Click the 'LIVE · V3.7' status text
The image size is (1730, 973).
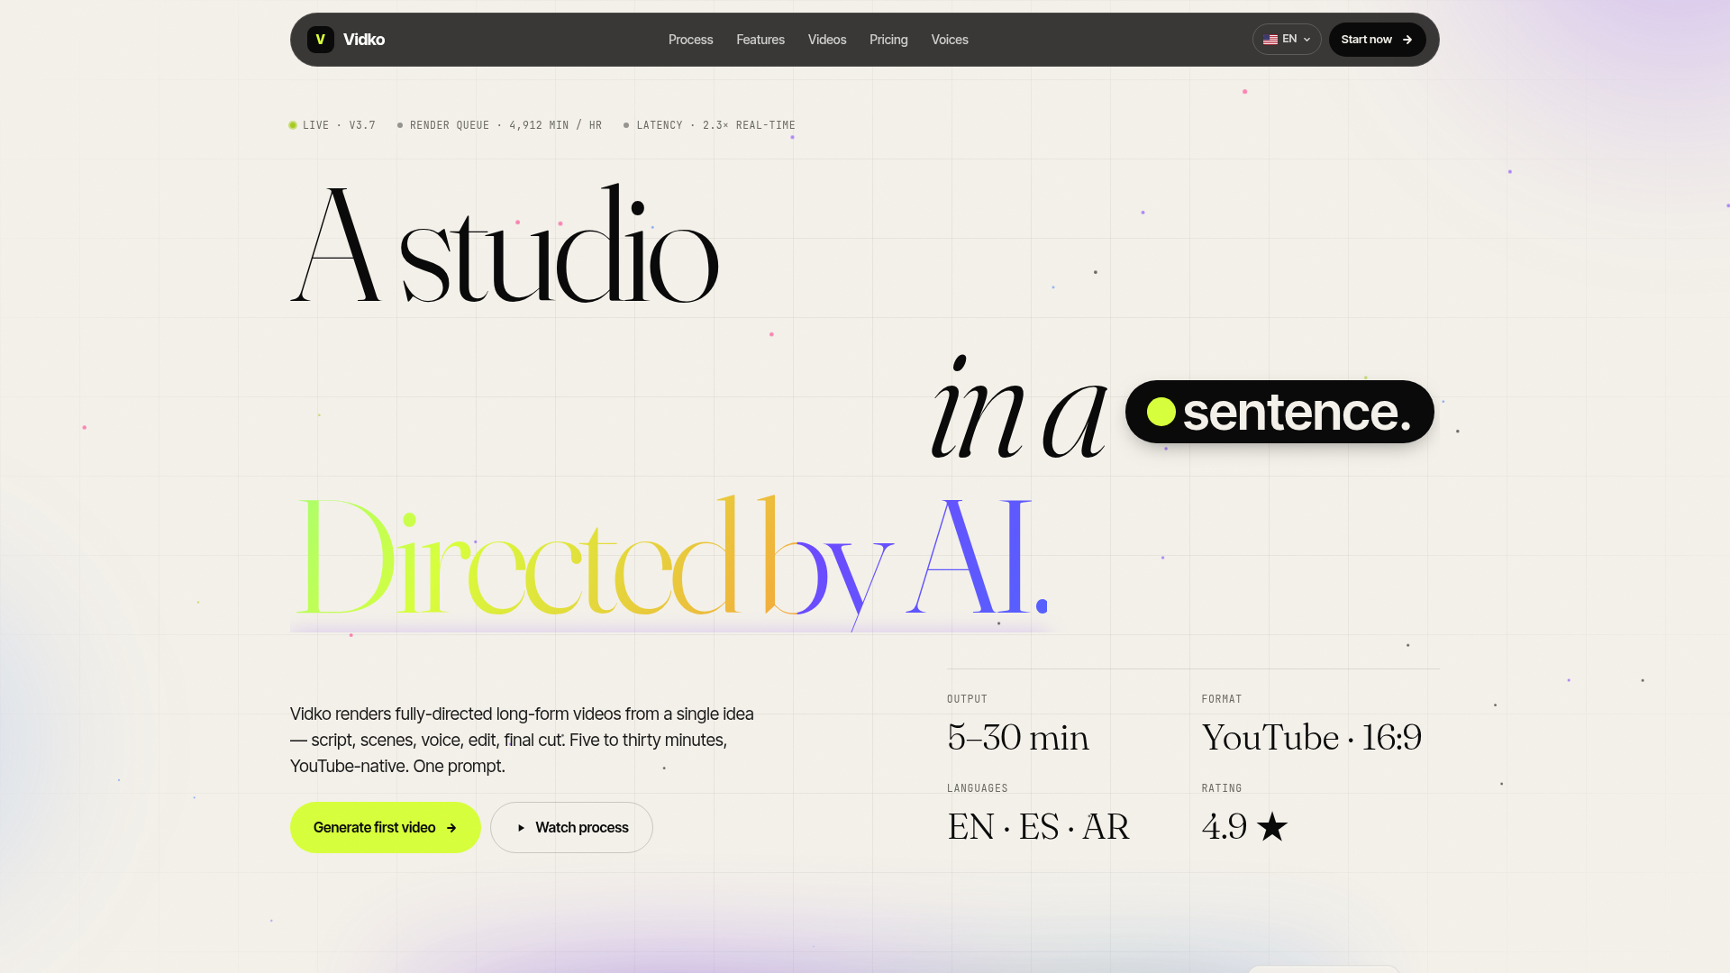coord(339,125)
